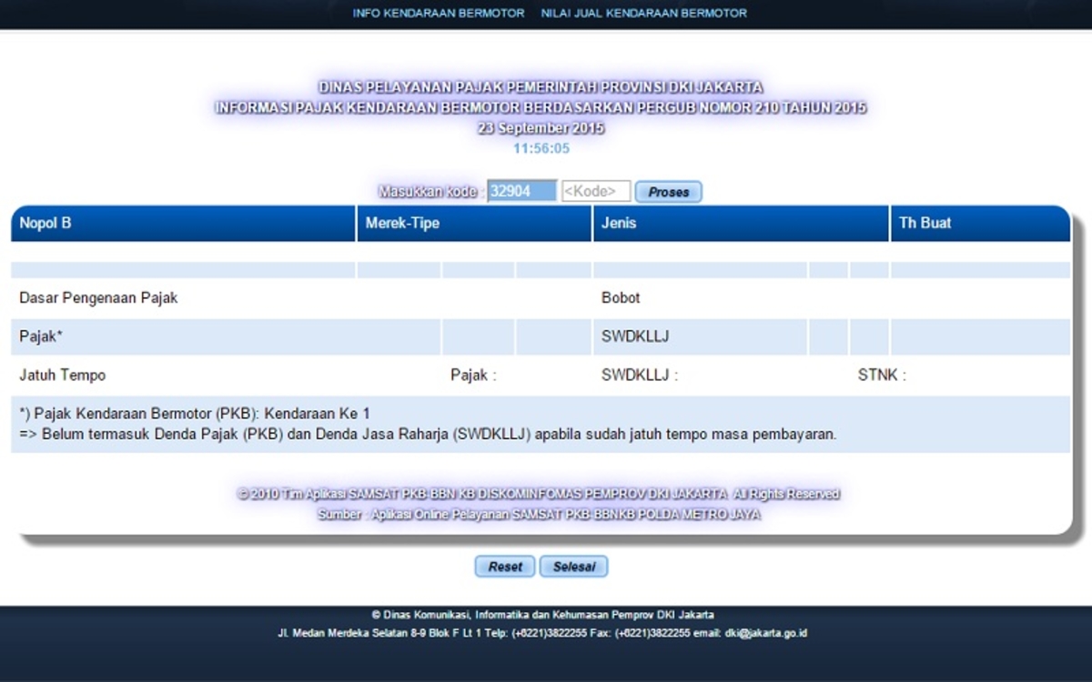Click the Selesai button

click(x=573, y=567)
